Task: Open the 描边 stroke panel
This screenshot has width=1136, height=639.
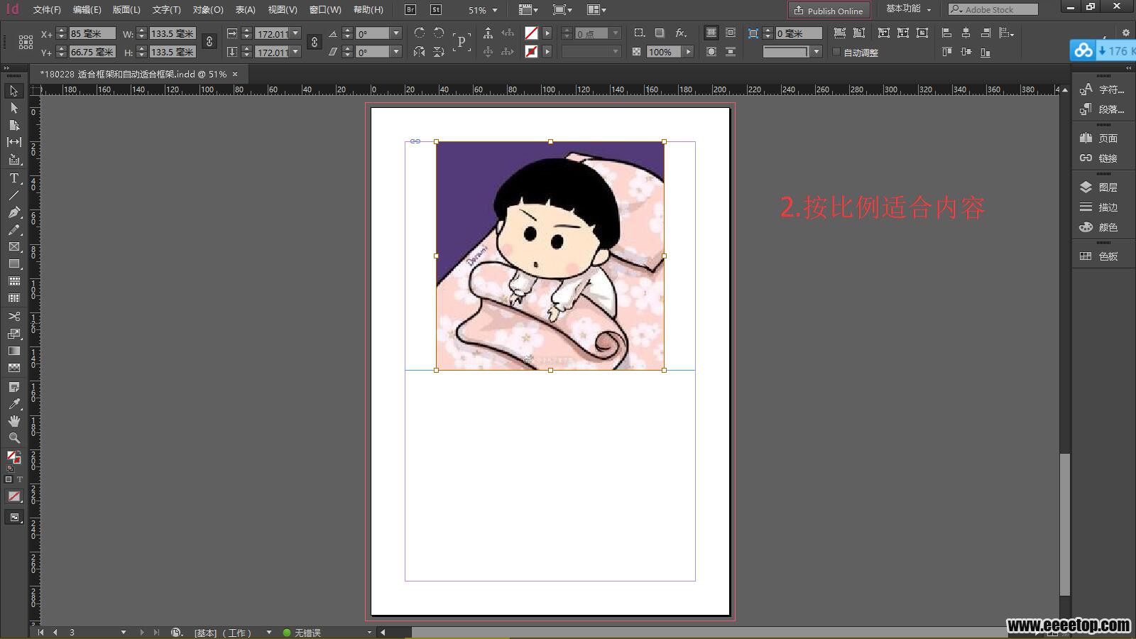Action: pyautogui.click(x=1098, y=207)
